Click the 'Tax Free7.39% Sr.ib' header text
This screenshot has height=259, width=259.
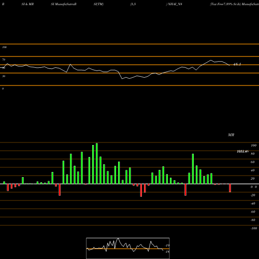pyautogui.click(x=225, y=4)
